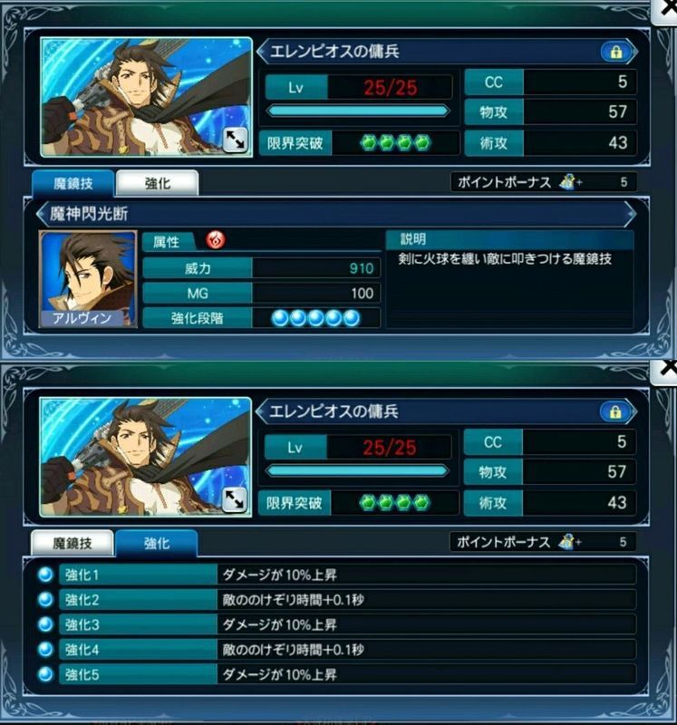The width and height of the screenshot is (677, 725).
Task: Click the top panel level progress bar
Action: point(358,111)
